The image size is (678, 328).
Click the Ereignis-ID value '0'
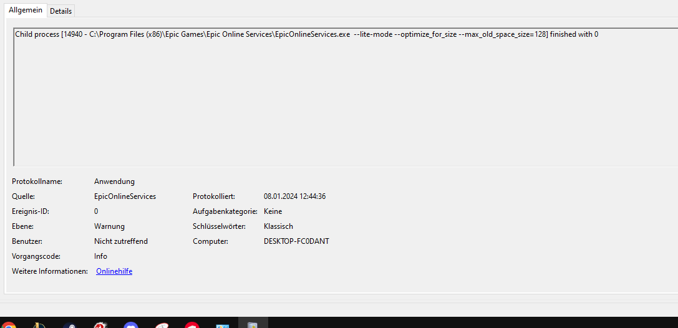click(96, 211)
